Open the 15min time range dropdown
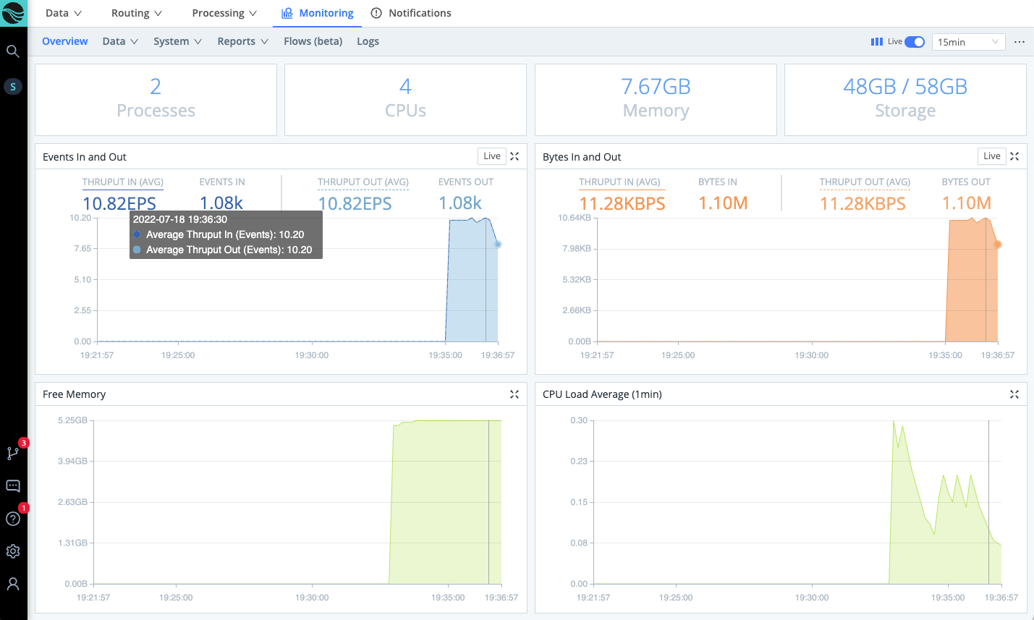 click(x=968, y=41)
